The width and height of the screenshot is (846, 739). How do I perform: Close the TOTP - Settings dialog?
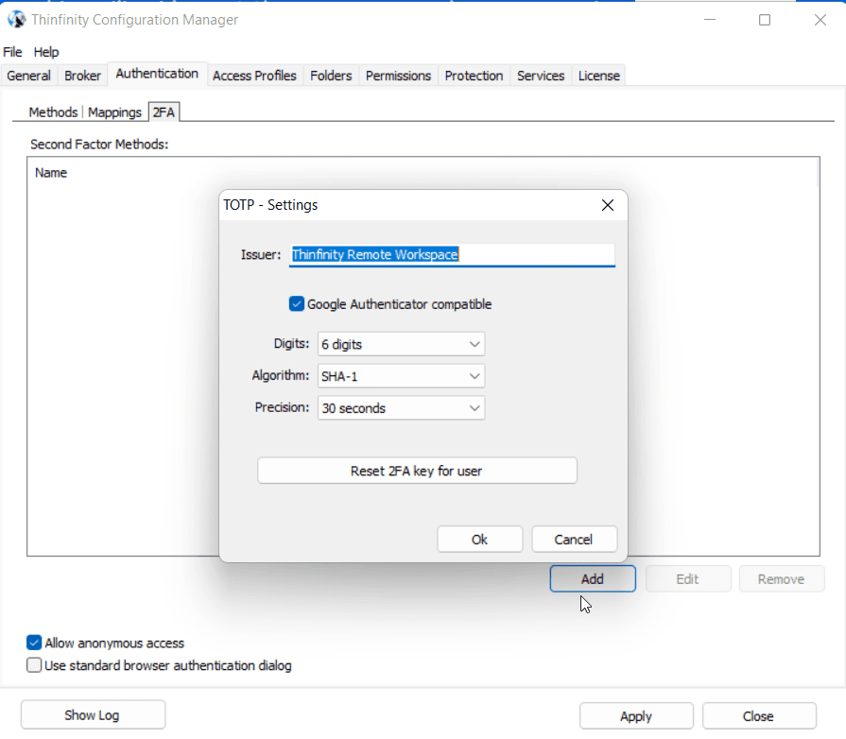(x=608, y=205)
